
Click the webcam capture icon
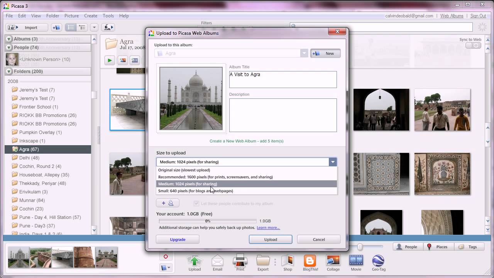tap(108, 27)
